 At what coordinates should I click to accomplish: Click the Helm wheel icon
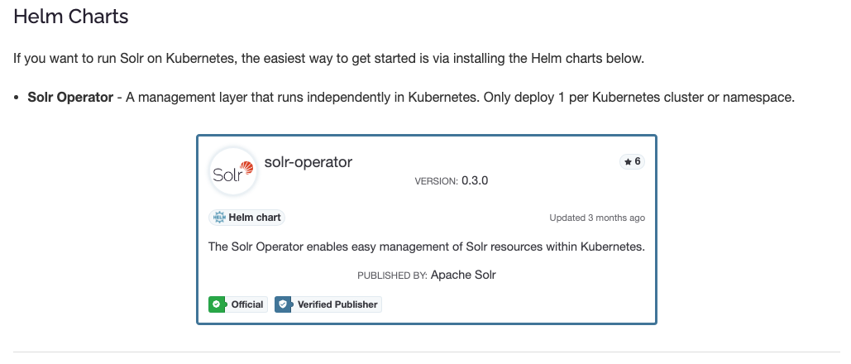click(219, 218)
